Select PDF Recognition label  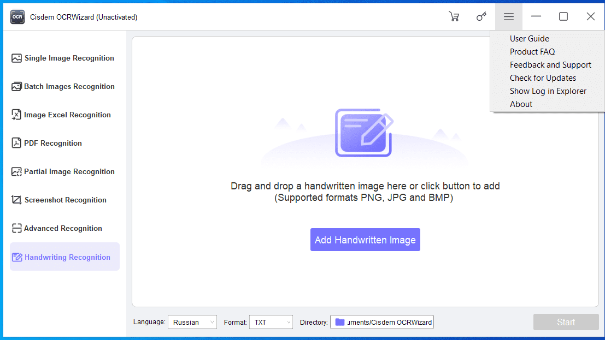53,143
